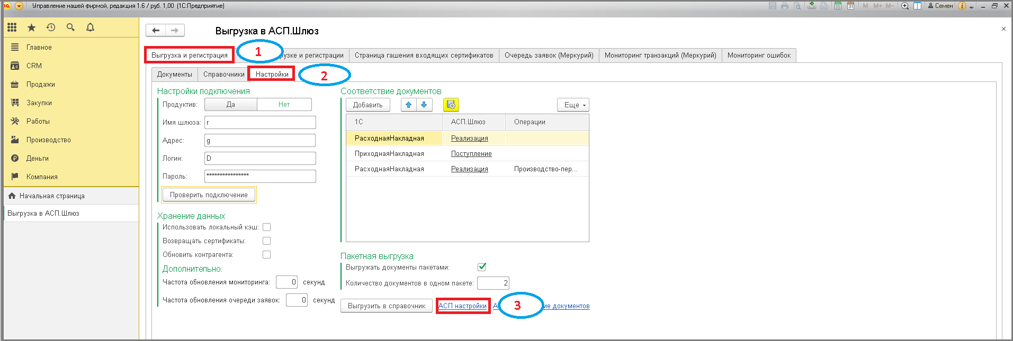Open the sections menu grid icon
The height and width of the screenshot is (341, 1013).
click(12, 27)
